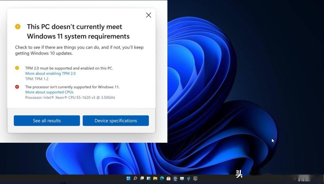Screen dimensions: 324x184
Task: Click the yellow warning icon beside the TPM 2.0 message
Action: [17, 68]
